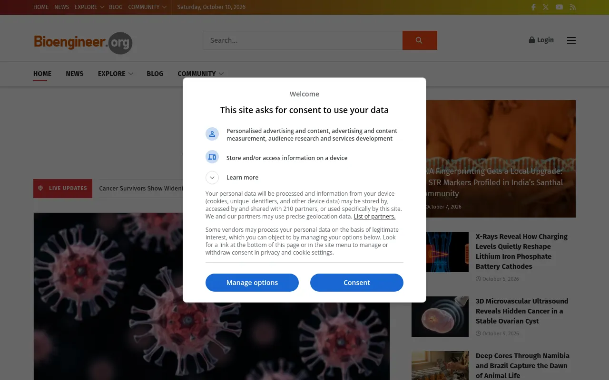The image size is (609, 380).
Task: Go to HOME in main navigation
Action: 42,74
